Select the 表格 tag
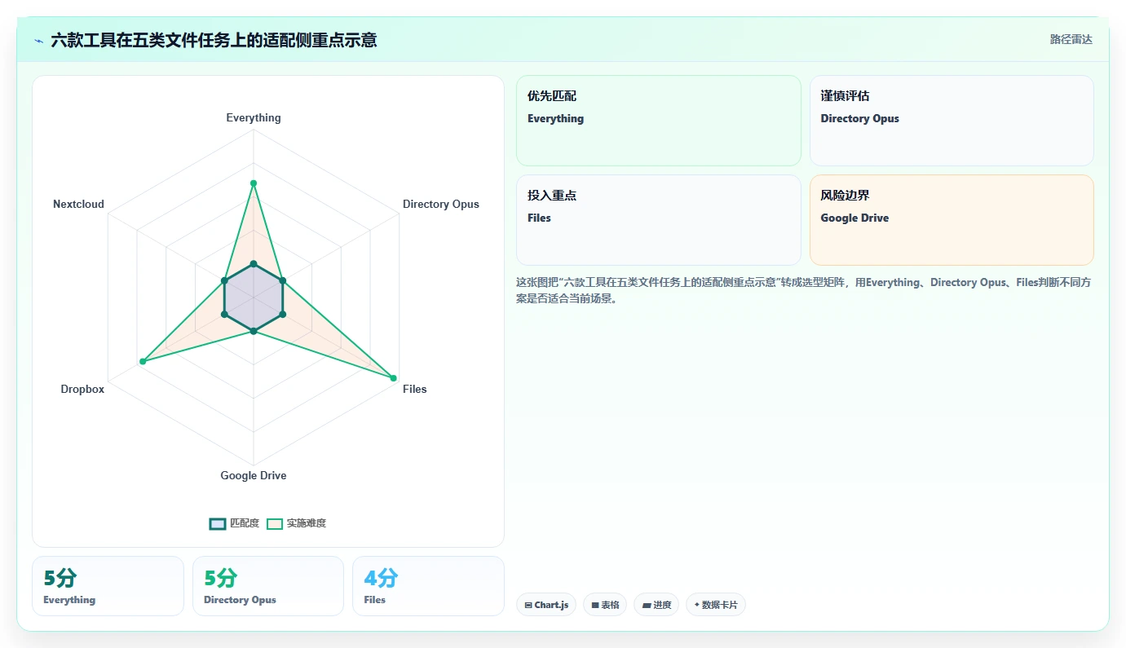The width and height of the screenshot is (1126, 648). 605,605
